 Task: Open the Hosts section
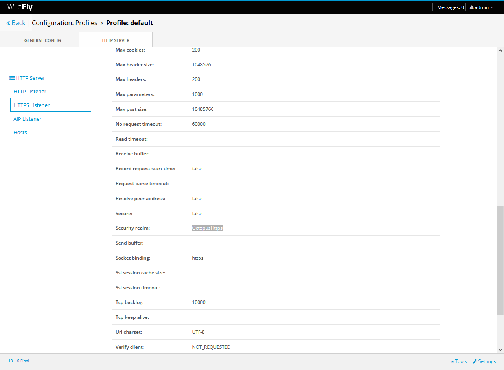[20, 132]
